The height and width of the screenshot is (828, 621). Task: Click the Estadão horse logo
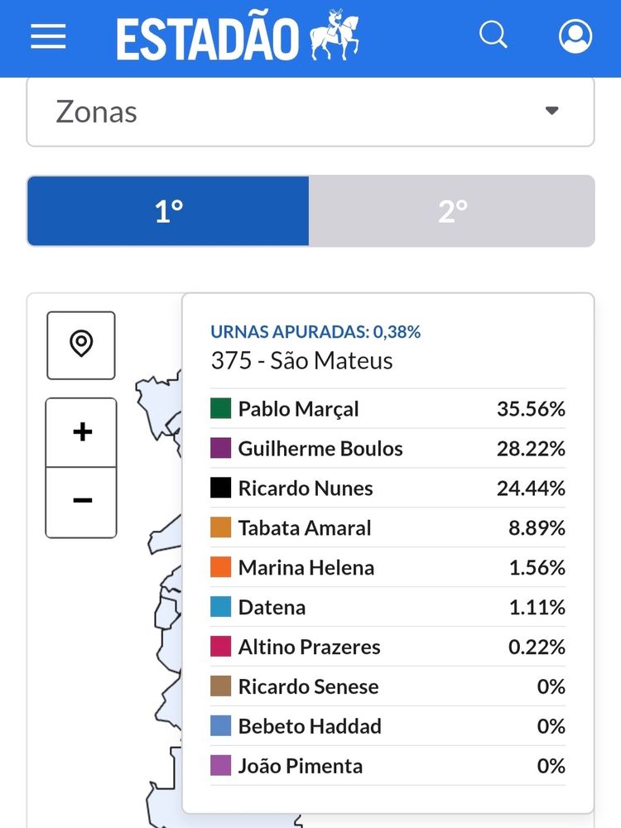tap(335, 36)
